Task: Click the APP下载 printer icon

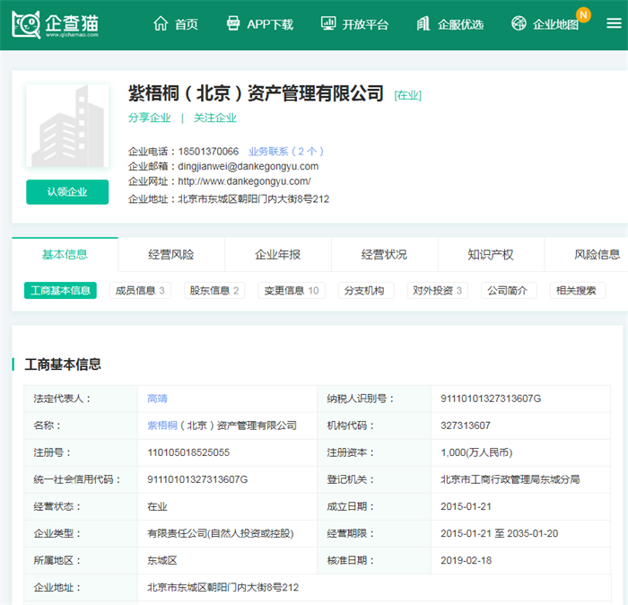Action: click(233, 23)
